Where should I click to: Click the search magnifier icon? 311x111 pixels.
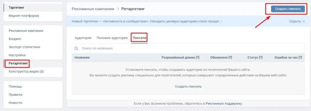(x=76, y=48)
